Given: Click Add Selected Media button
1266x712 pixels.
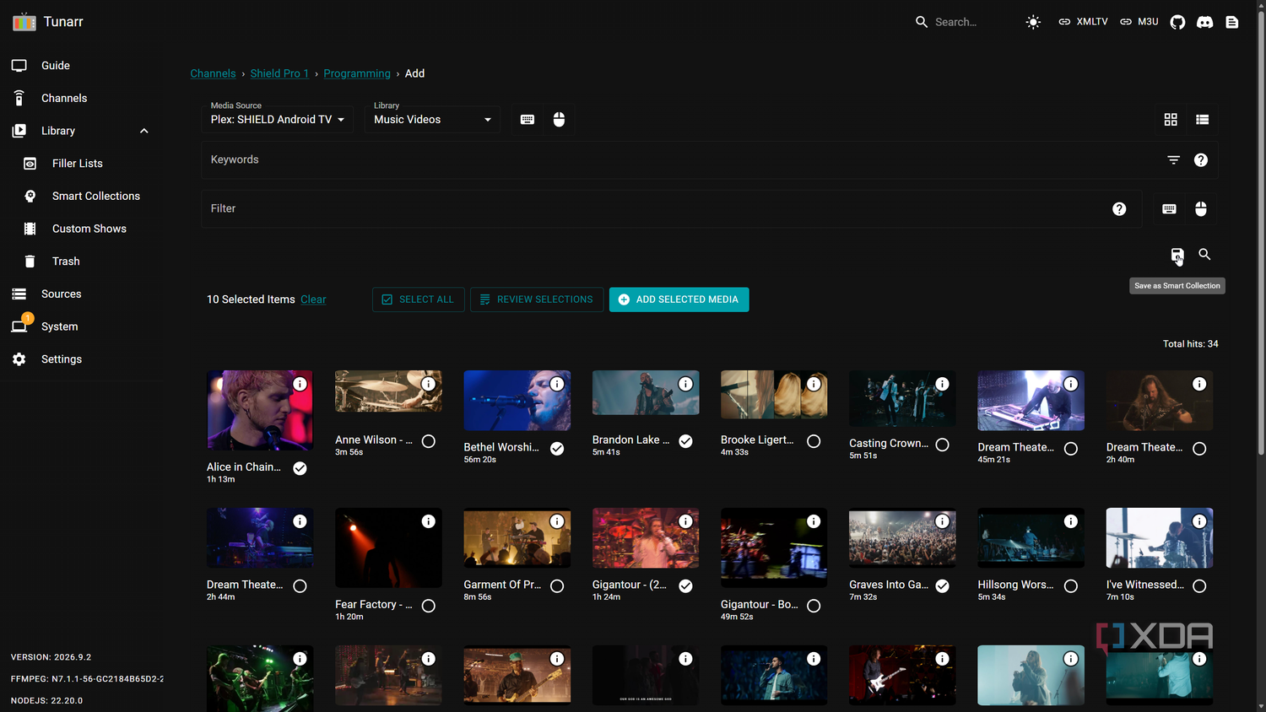Looking at the screenshot, I should (x=679, y=299).
